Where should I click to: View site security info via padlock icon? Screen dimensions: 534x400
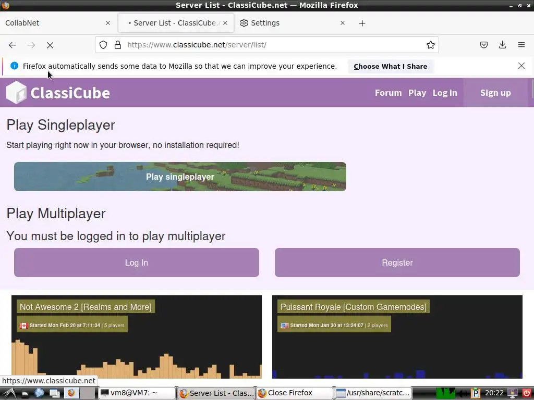(x=118, y=45)
